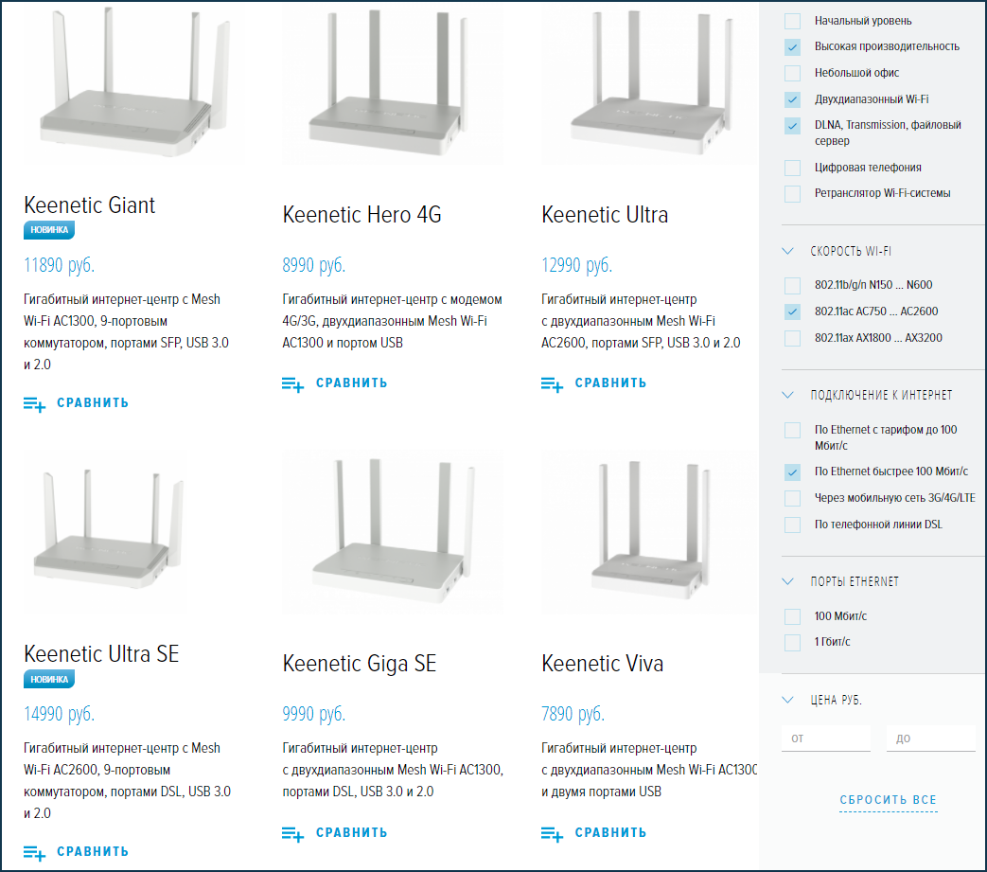Open the Keenetic Hero 4G product title
The width and height of the screenshot is (987, 872).
pos(361,215)
